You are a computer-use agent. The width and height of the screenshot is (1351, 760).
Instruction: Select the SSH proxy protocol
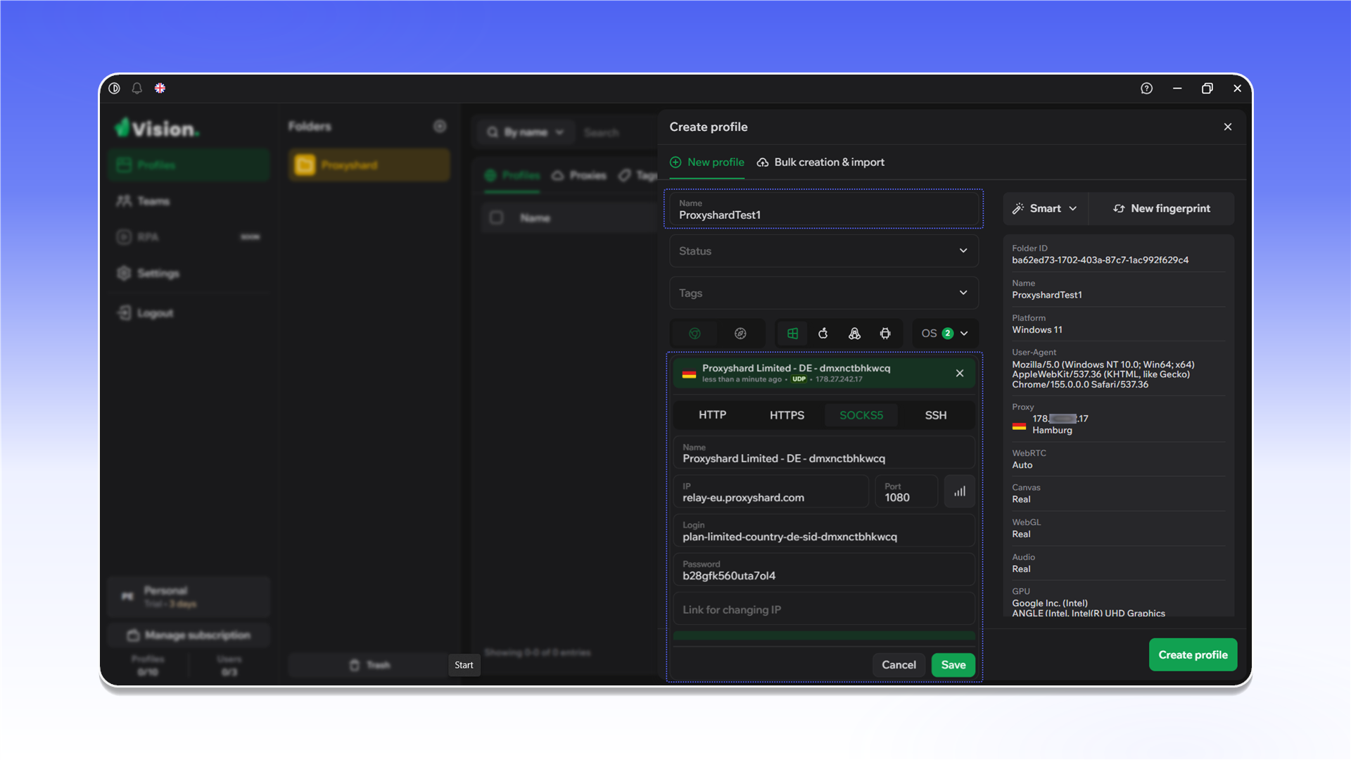pyautogui.click(x=936, y=415)
